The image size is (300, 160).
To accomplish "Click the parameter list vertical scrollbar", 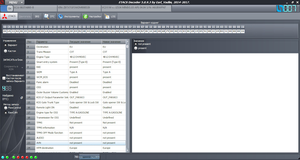I will 127,96.
